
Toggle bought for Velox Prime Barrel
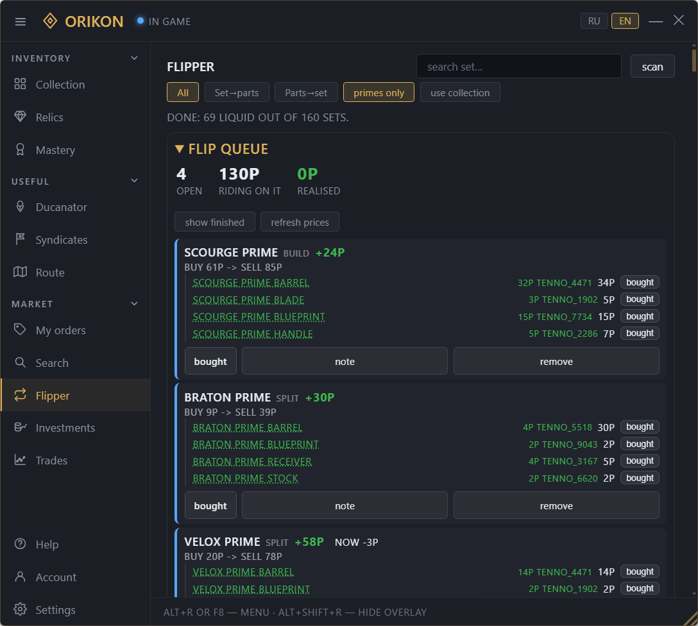(640, 571)
